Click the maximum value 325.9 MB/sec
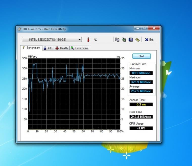This screenshot has width=192, height=166. click(141, 82)
